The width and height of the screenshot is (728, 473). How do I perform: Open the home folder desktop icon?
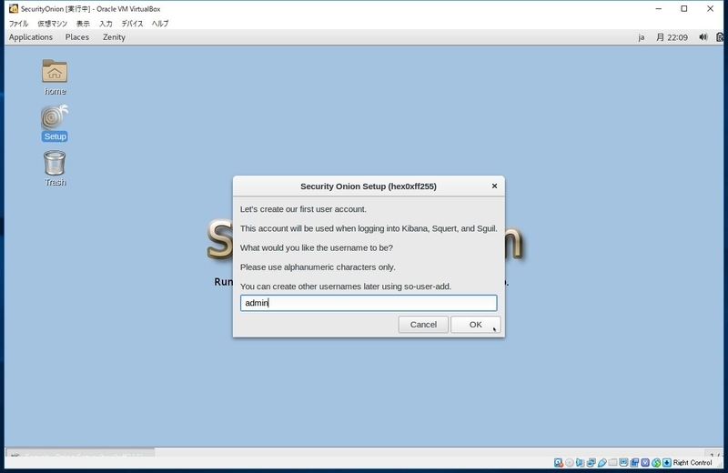pos(55,71)
